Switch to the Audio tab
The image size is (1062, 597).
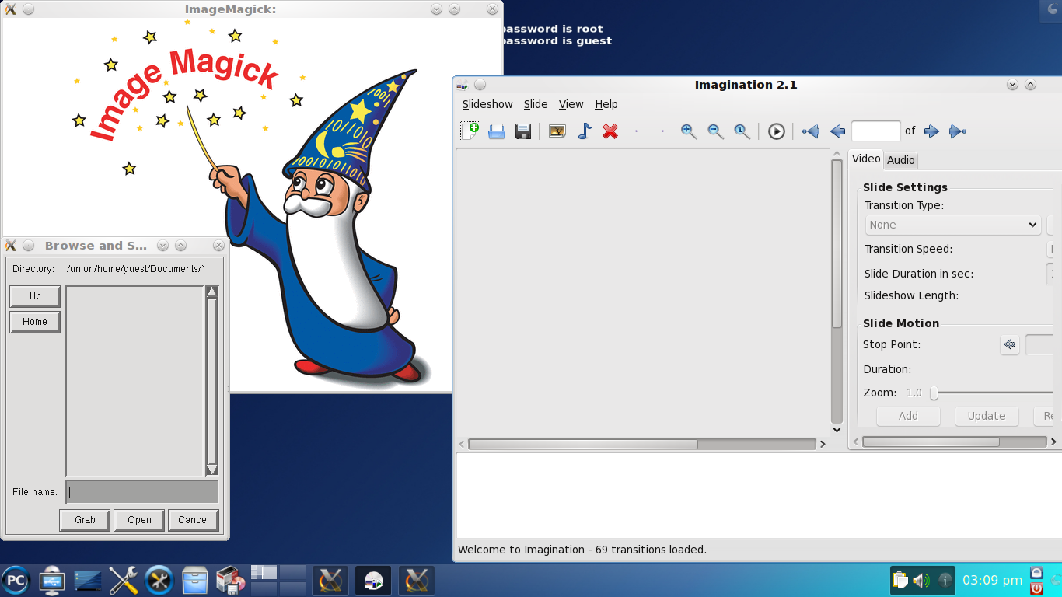point(900,160)
